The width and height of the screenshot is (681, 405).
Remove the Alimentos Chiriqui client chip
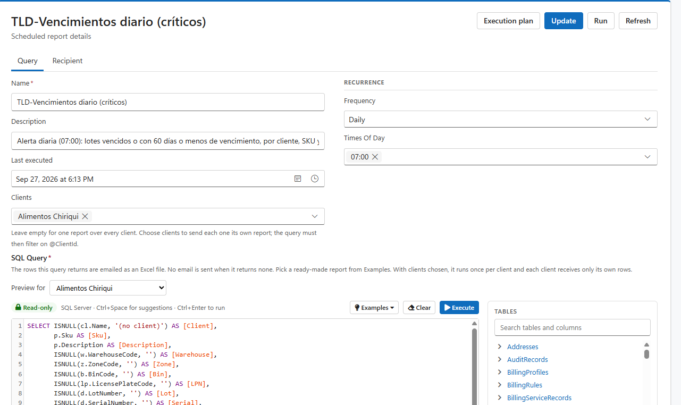85,216
